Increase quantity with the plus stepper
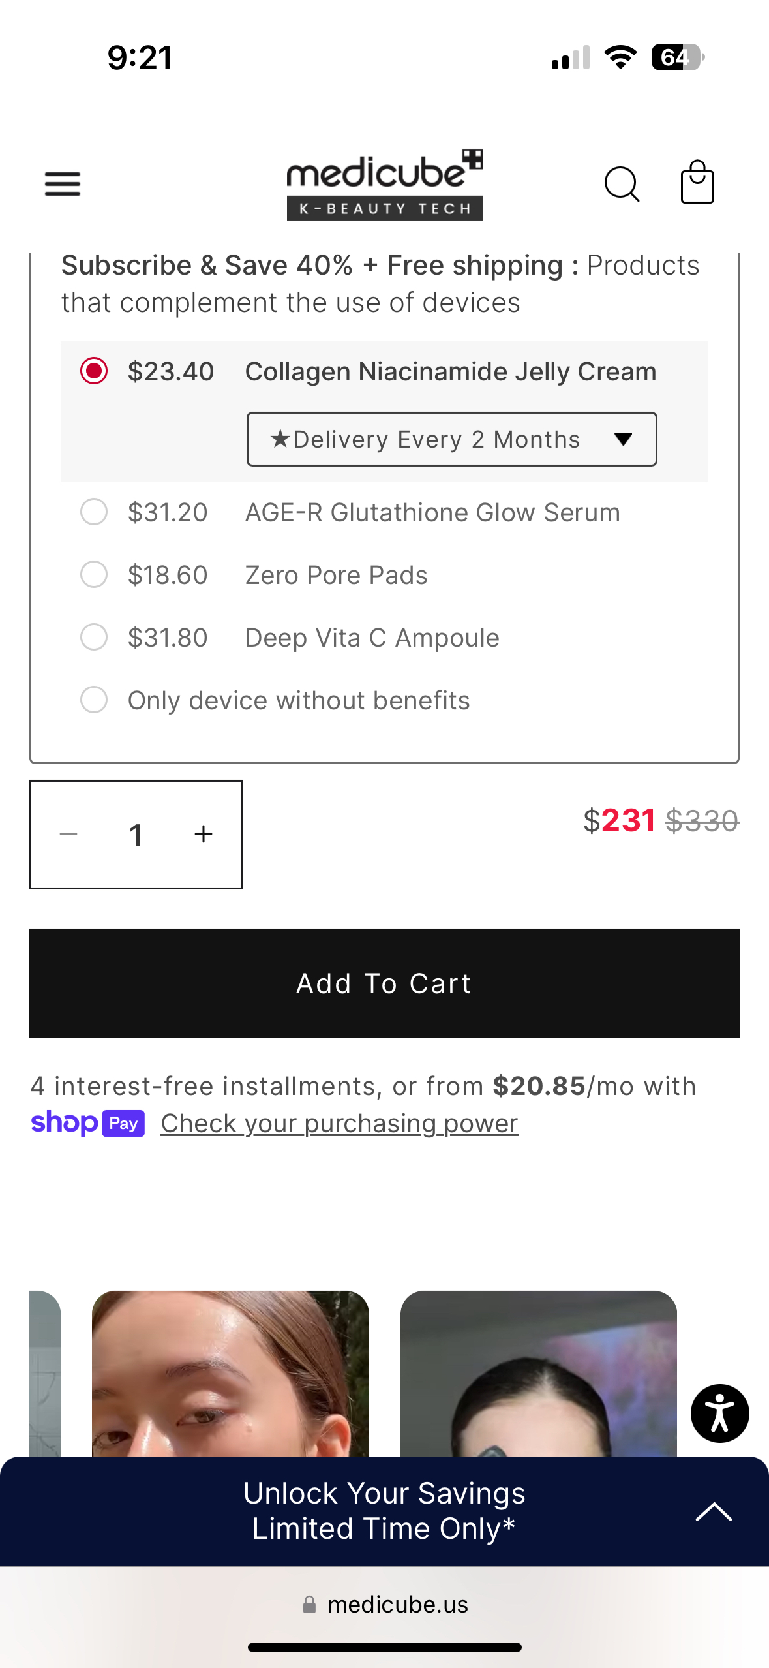Screen dimensions: 769x1668 202,833
